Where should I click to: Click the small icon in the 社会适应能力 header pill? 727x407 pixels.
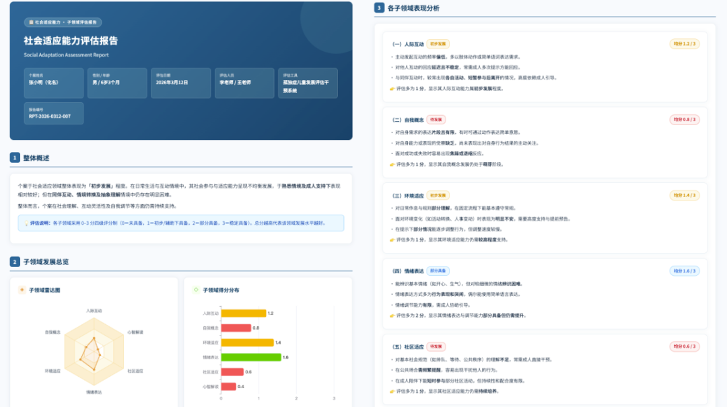click(x=31, y=22)
